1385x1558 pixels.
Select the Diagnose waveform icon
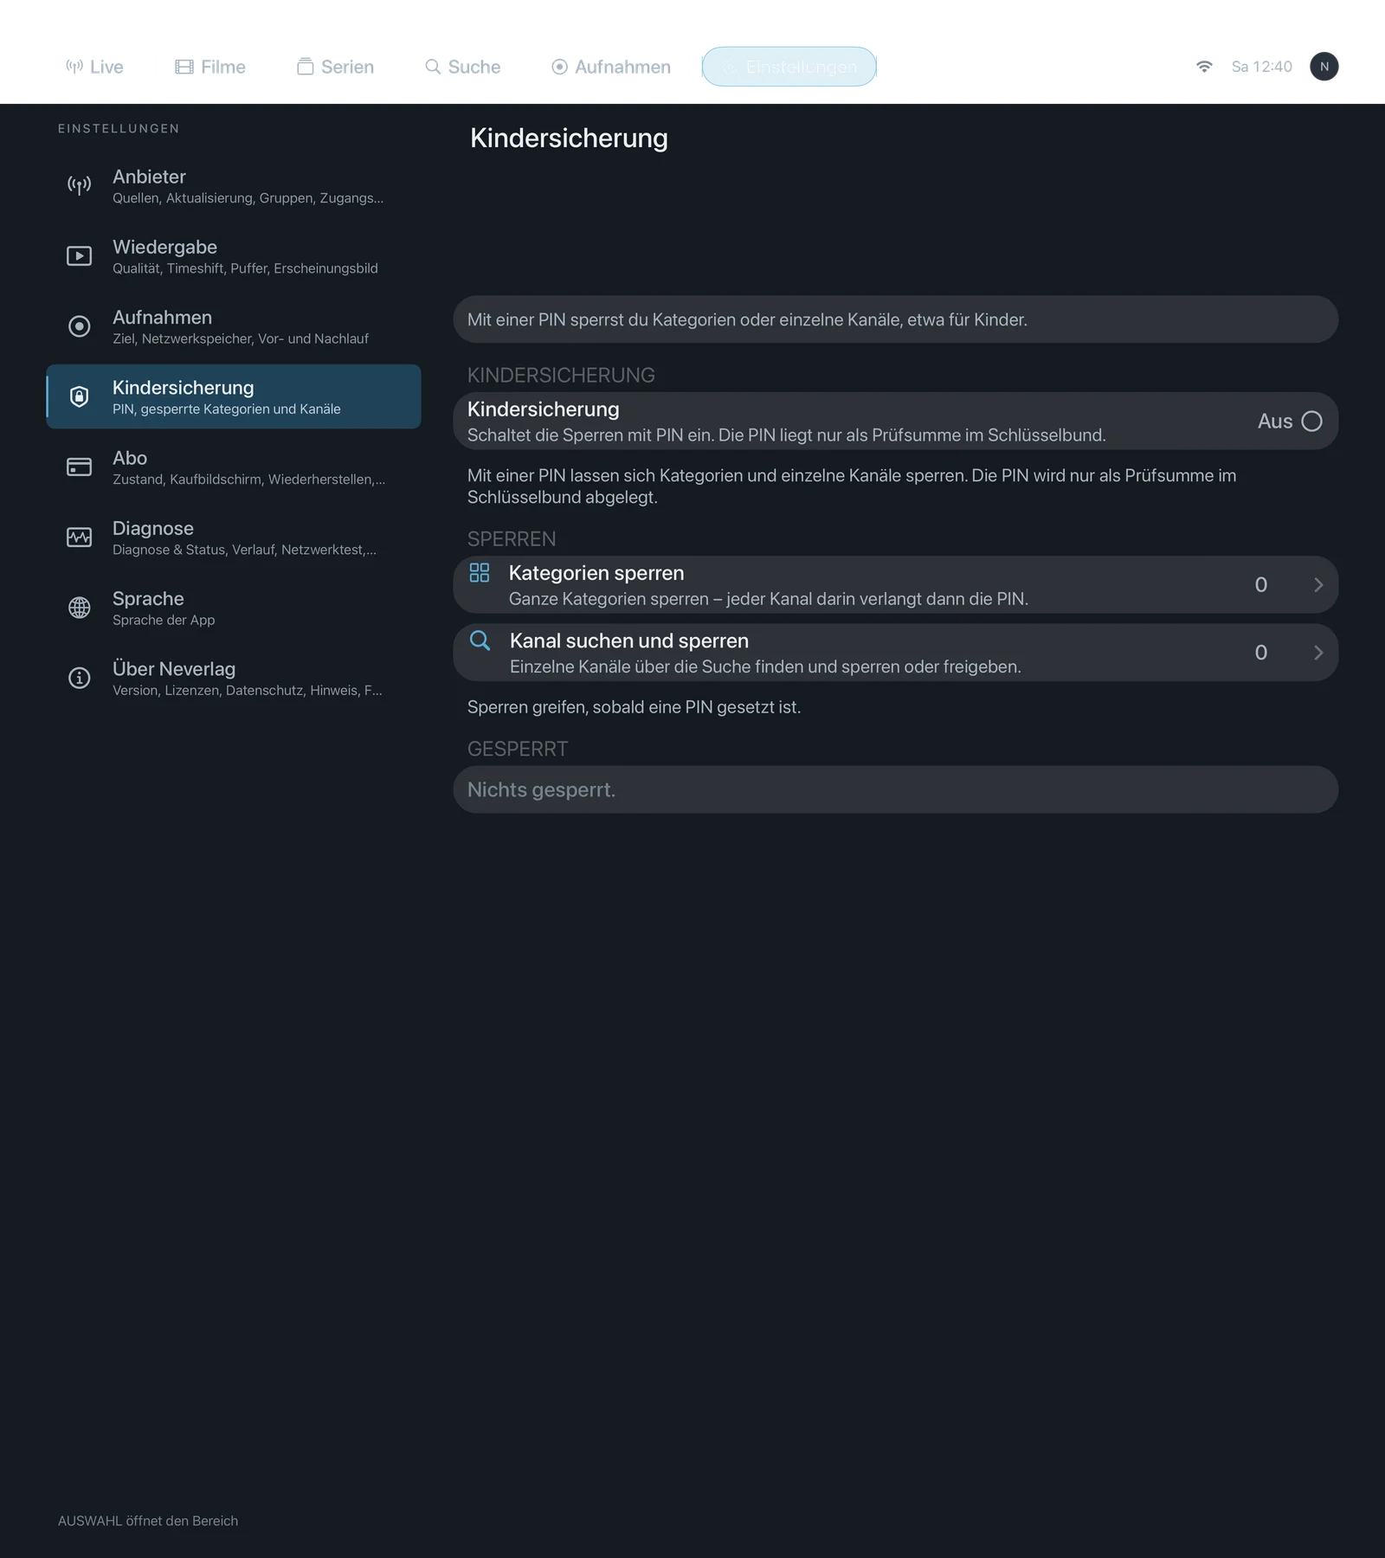tap(79, 538)
